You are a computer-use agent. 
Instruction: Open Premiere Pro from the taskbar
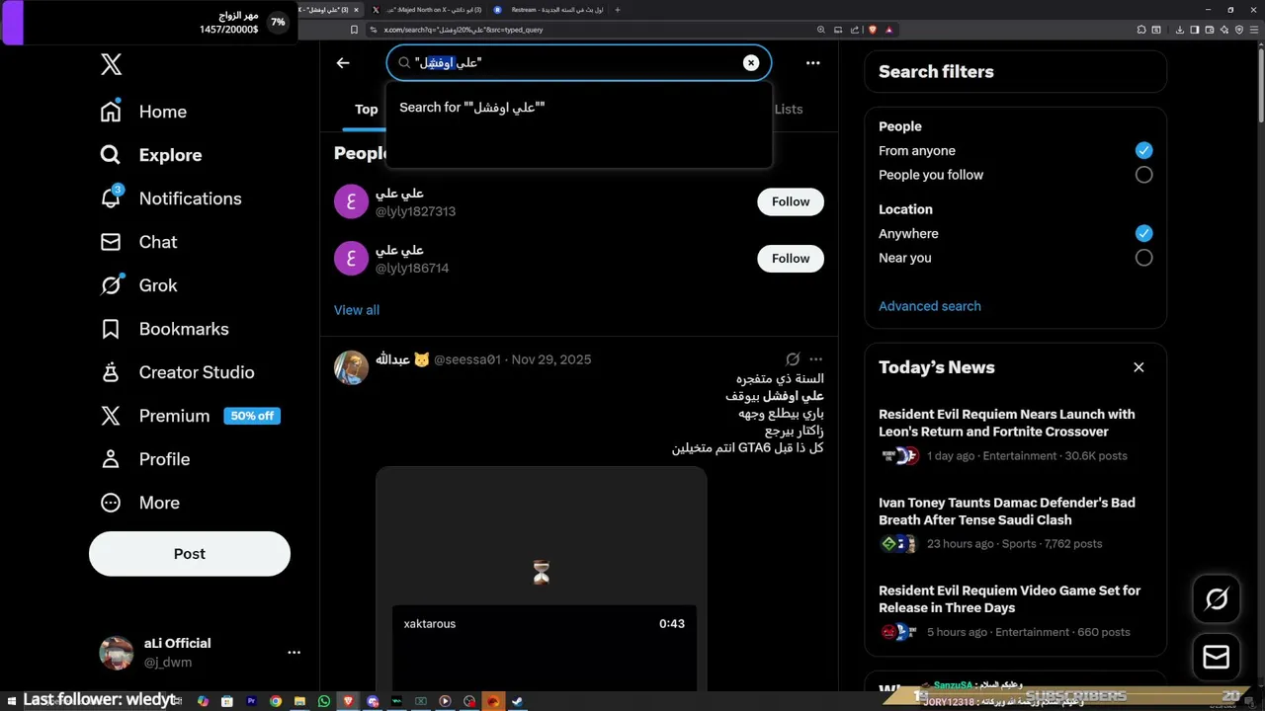click(251, 701)
